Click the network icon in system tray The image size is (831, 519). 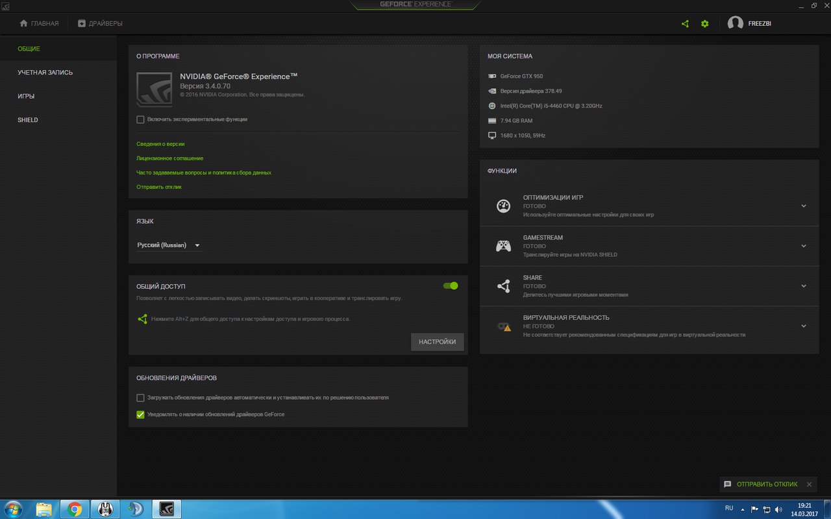766,509
